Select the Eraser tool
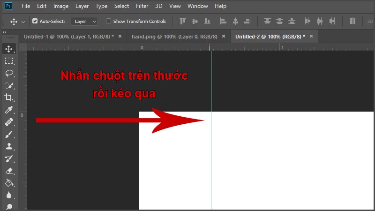 (9, 171)
